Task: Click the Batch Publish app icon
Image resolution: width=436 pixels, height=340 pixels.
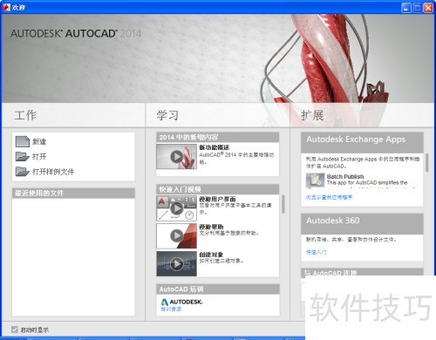Action: pos(315,180)
